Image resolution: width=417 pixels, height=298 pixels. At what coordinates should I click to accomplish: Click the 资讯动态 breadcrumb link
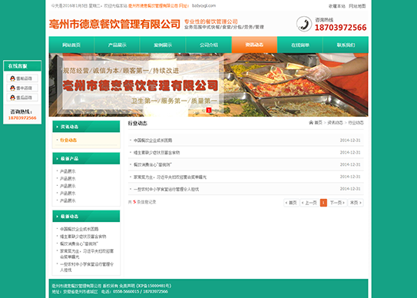pos(335,123)
